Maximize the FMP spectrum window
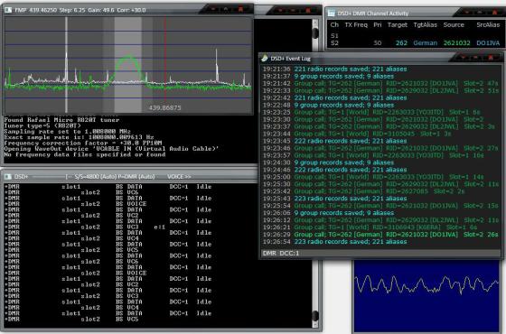506x334 pixels. coord(226,9)
